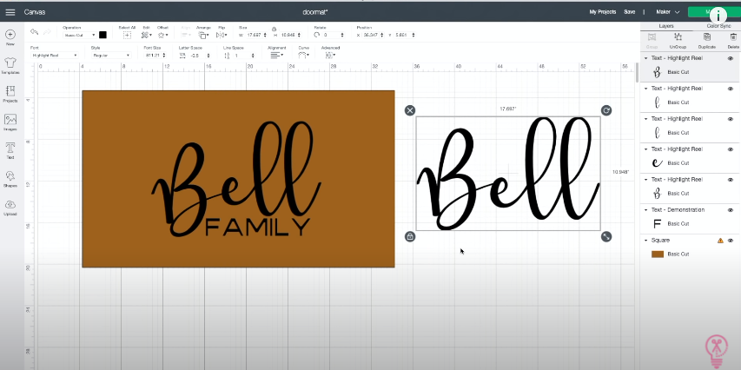The width and height of the screenshot is (741, 370).
Task: Click the Delete trash icon
Action: point(733,36)
